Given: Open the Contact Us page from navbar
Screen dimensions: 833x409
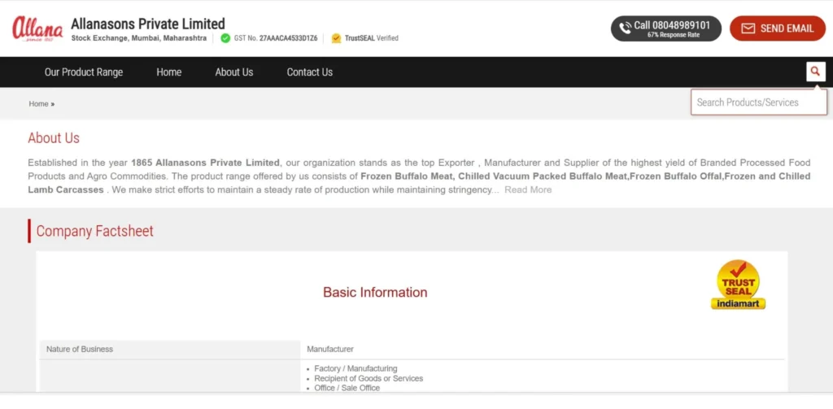Looking at the screenshot, I should pos(310,72).
